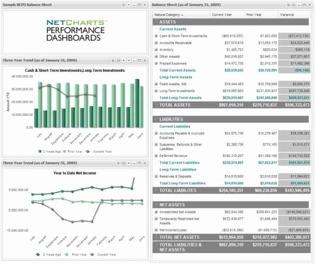The image size is (315, 264).
Task: Maximize the Cash trend chart panel
Action: [x=139, y=60]
